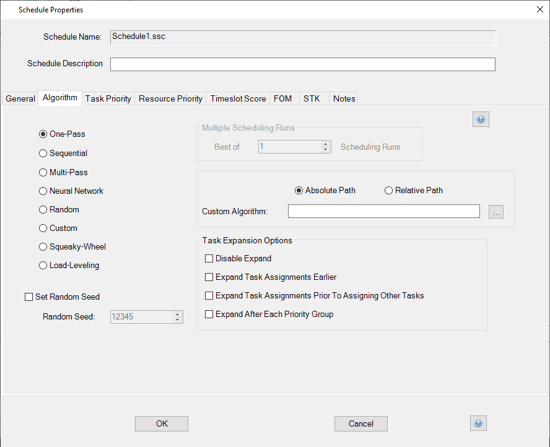Select the Squeaky-Wheel radio button
Image resolution: width=550 pixels, height=447 pixels.
(43, 246)
